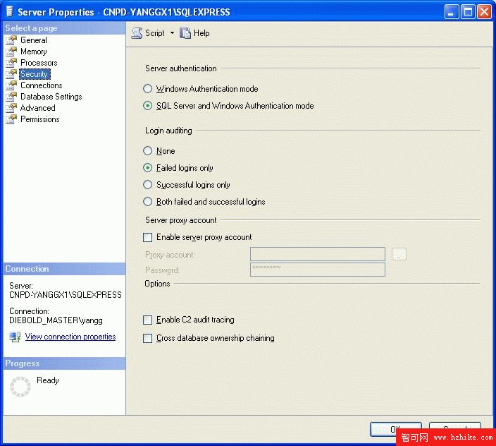Image resolution: width=496 pixels, height=446 pixels.
Task: Open the Processors page
Action: 39,63
